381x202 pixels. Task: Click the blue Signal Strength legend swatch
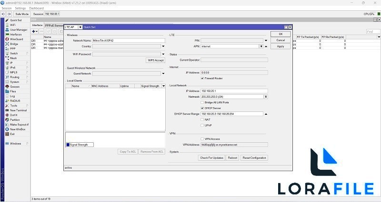click(x=68, y=145)
